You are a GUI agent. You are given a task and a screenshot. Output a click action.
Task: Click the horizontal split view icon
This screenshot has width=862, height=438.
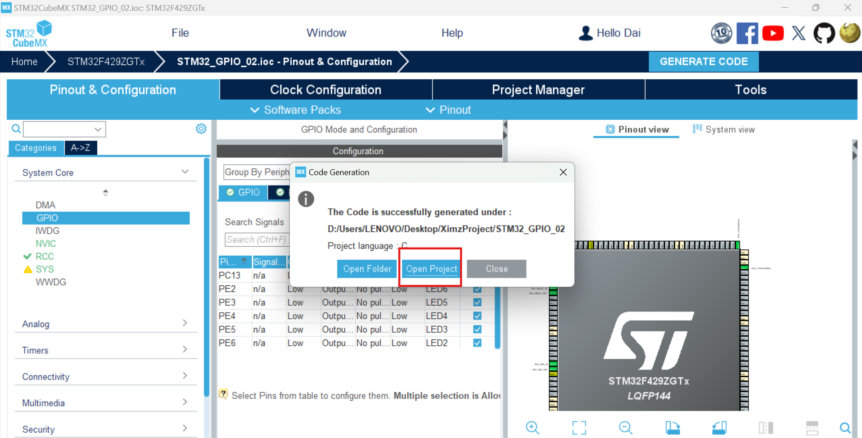pyautogui.click(x=812, y=428)
